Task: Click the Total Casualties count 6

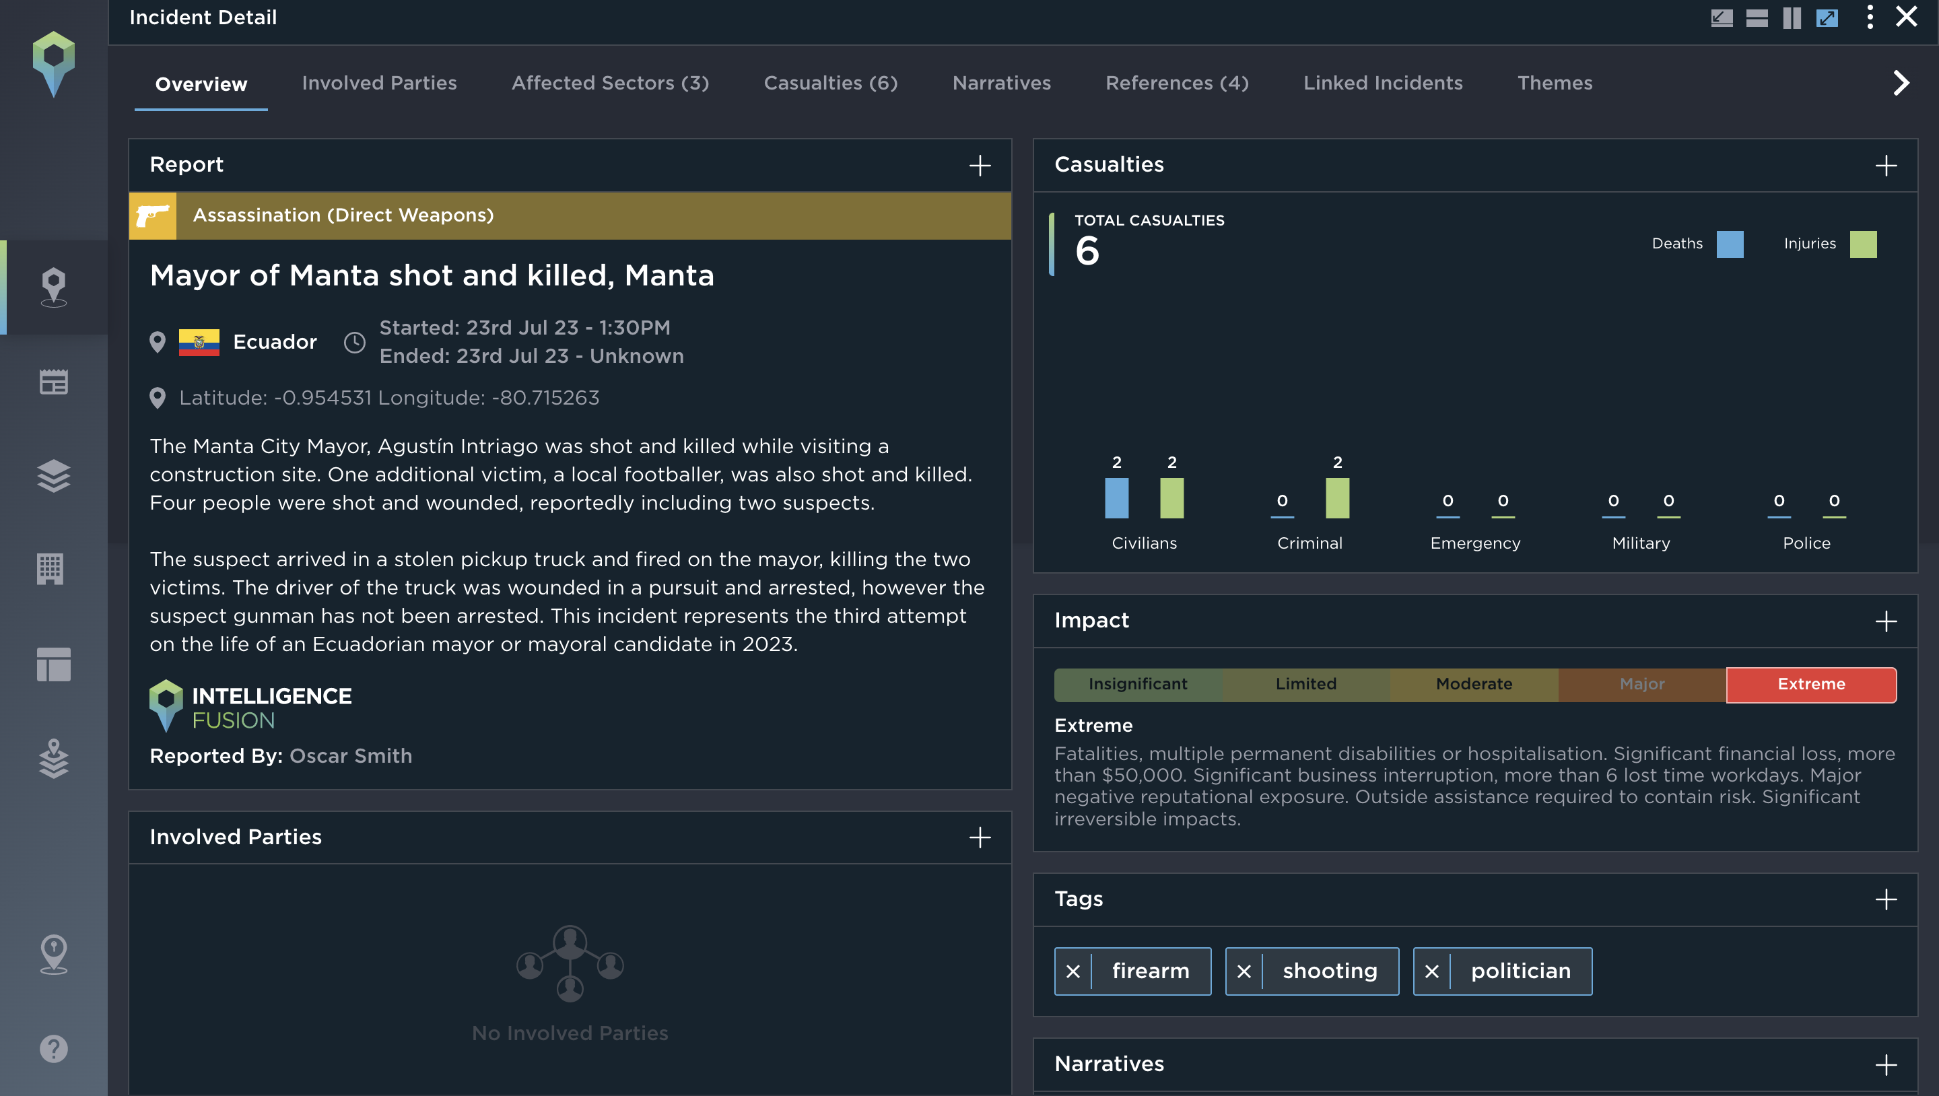Action: point(1087,250)
